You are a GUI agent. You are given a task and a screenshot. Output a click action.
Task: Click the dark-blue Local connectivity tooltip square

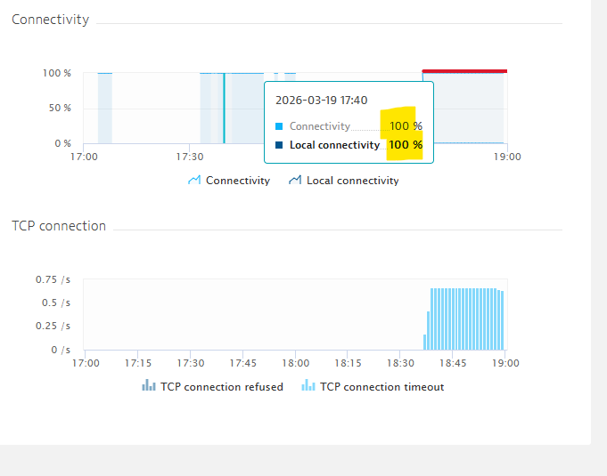pyautogui.click(x=279, y=145)
